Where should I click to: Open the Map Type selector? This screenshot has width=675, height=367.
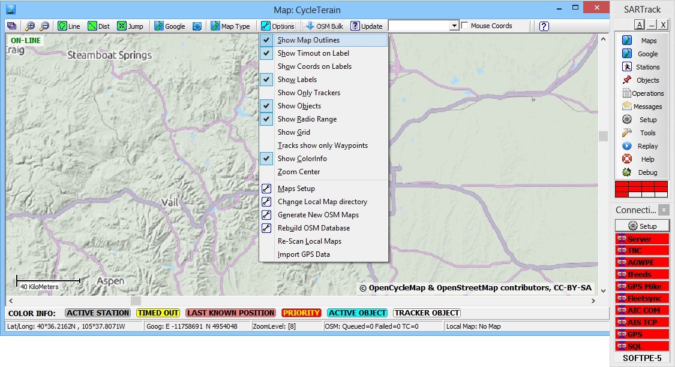coord(230,26)
